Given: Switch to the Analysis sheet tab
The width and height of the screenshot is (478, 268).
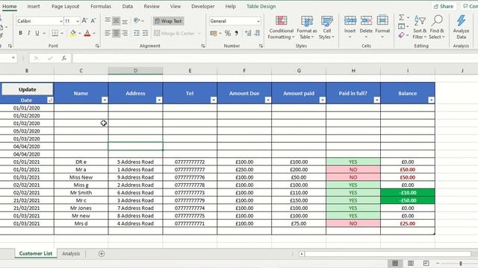Looking at the screenshot, I should [x=71, y=253].
